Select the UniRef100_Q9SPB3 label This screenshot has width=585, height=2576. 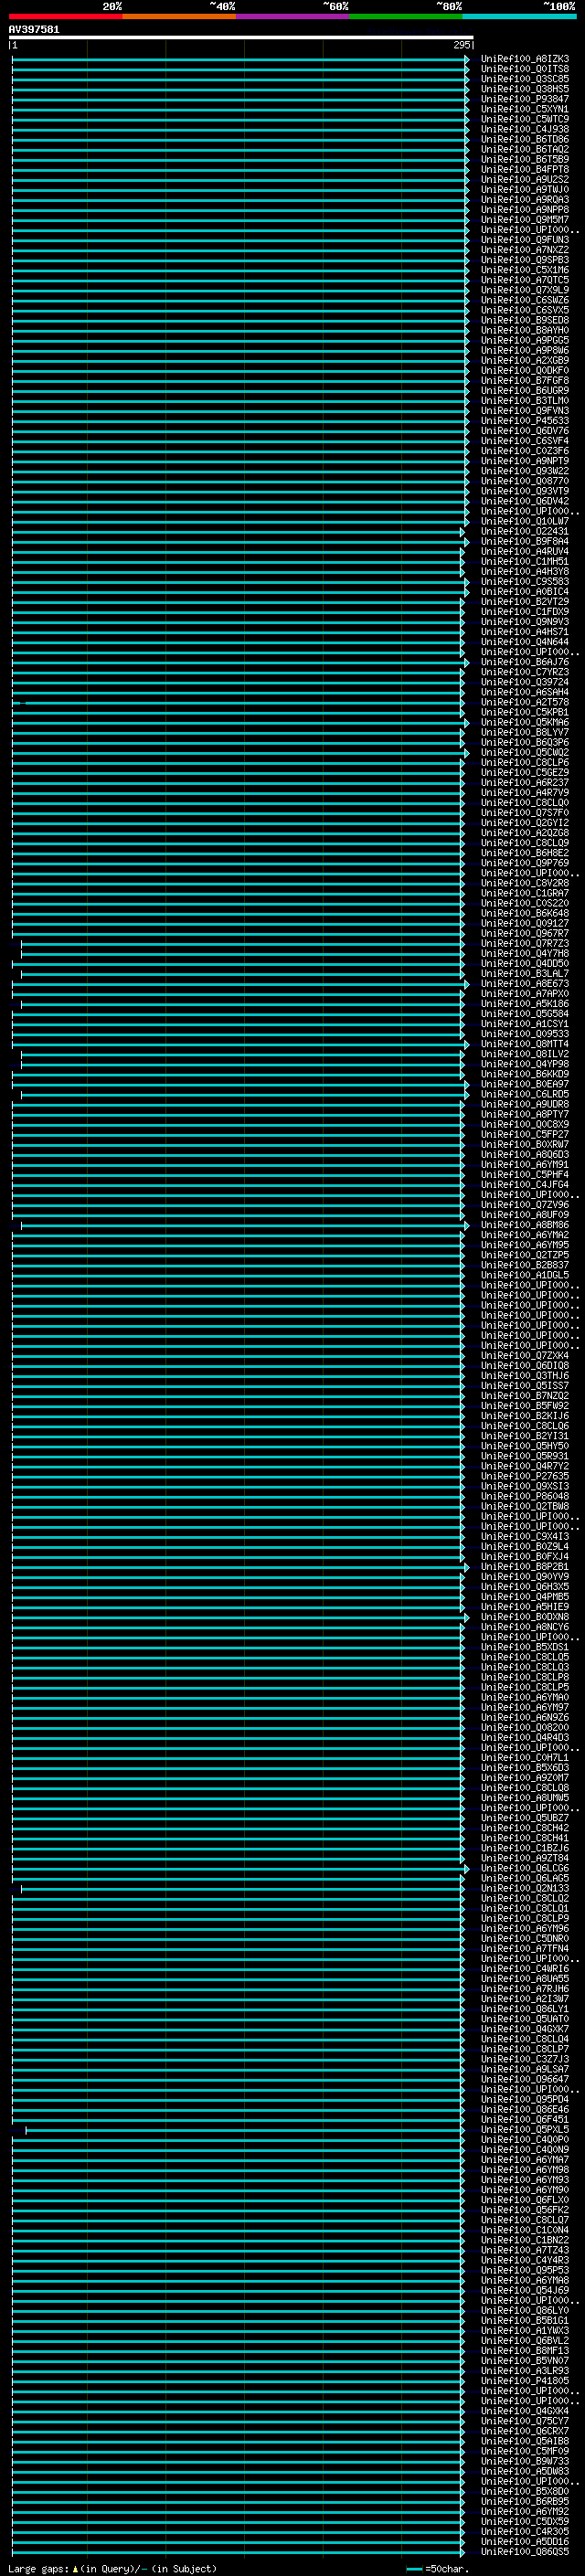pyautogui.click(x=525, y=260)
